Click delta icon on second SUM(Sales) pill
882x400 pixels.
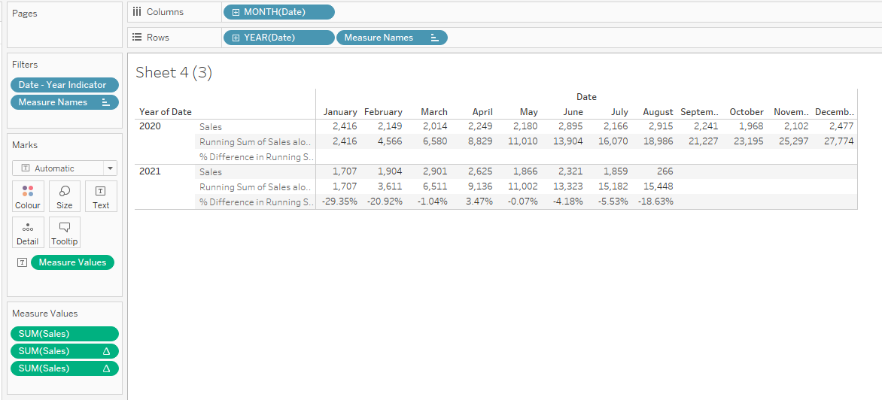(x=107, y=351)
